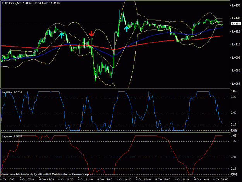The width and height of the screenshot is (242, 182).
Task: Click 0.15 level in red Laguerre panel
Action: [233, 169]
